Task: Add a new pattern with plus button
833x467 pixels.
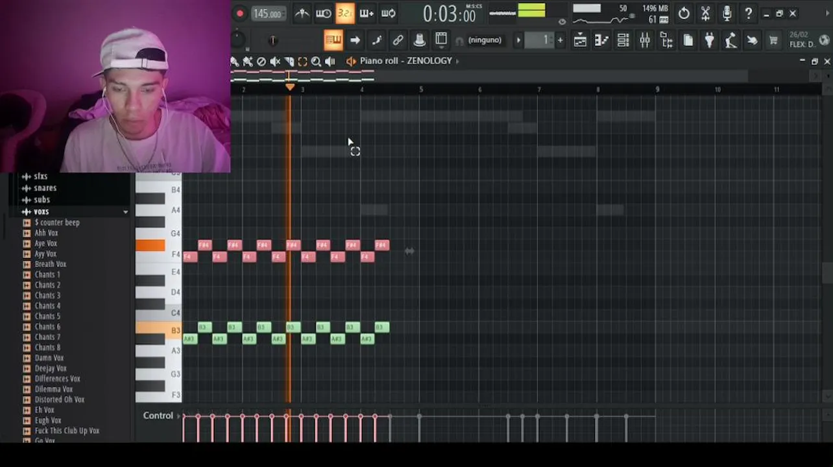Action: (x=560, y=40)
